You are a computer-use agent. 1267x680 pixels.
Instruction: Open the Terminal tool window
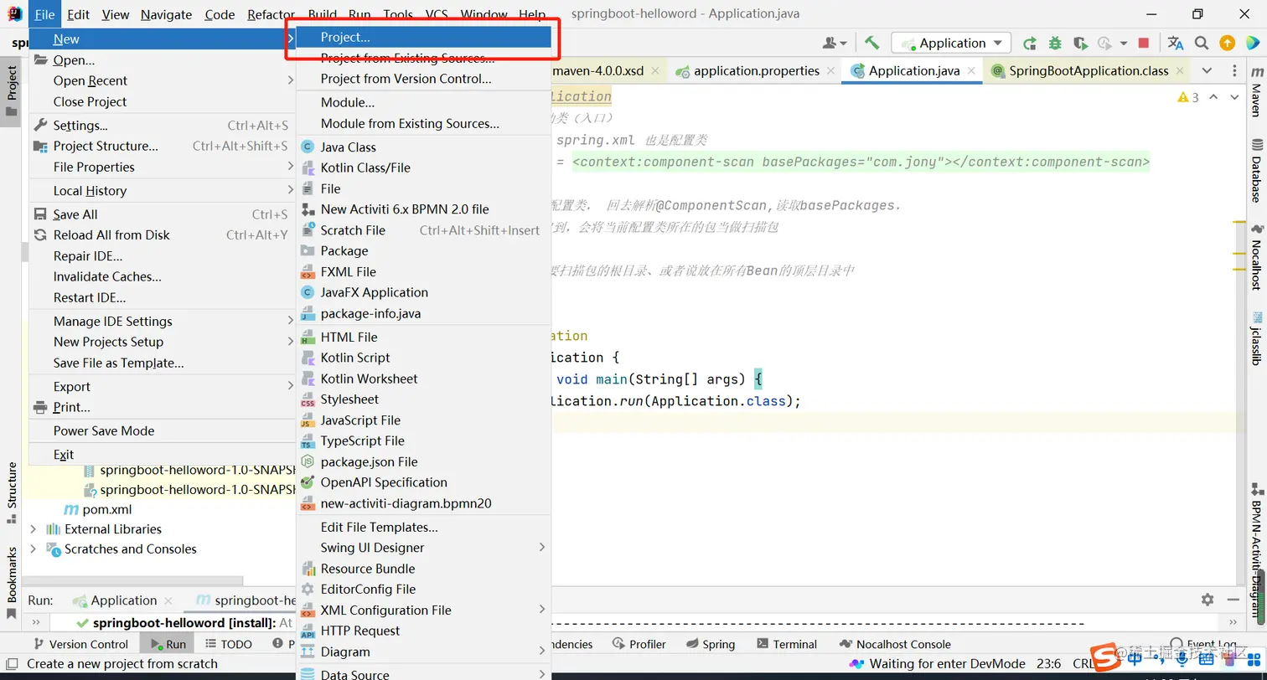(x=787, y=644)
